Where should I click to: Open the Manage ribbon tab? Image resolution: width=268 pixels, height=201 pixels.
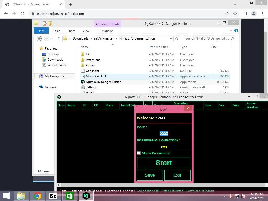107,31
